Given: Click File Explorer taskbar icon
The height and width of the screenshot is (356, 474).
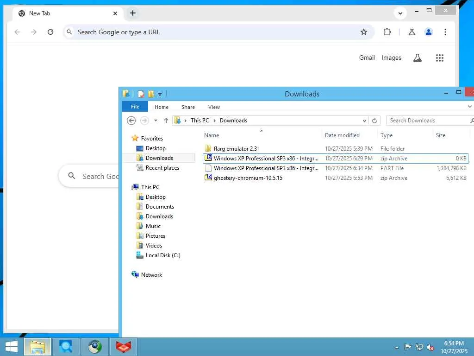Looking at the screenshot, I should tap(37, 347).
